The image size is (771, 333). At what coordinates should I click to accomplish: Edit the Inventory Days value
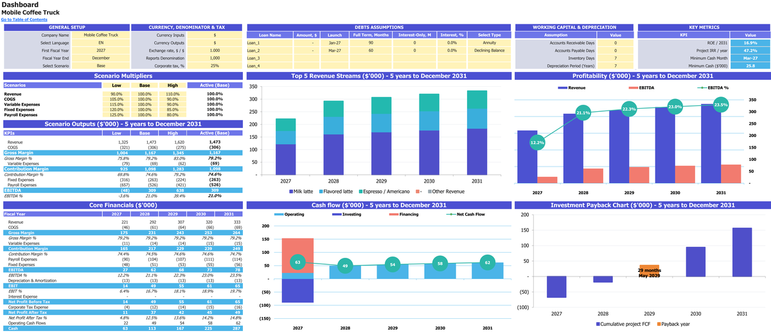tap(615, 58)
